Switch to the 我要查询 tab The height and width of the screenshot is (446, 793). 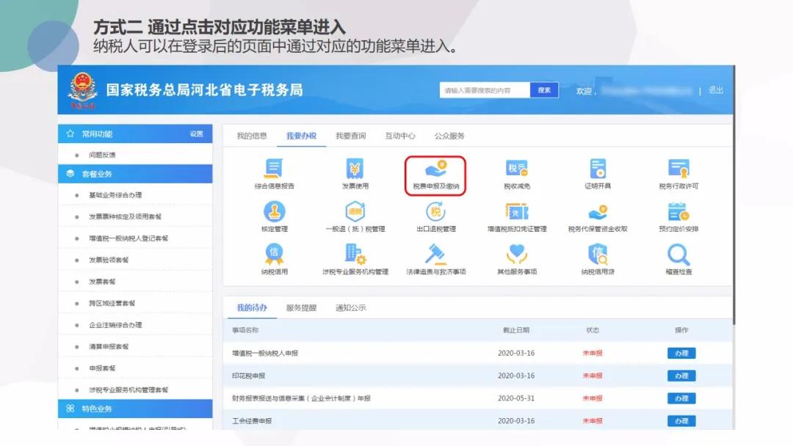click(x=352, y=136)
